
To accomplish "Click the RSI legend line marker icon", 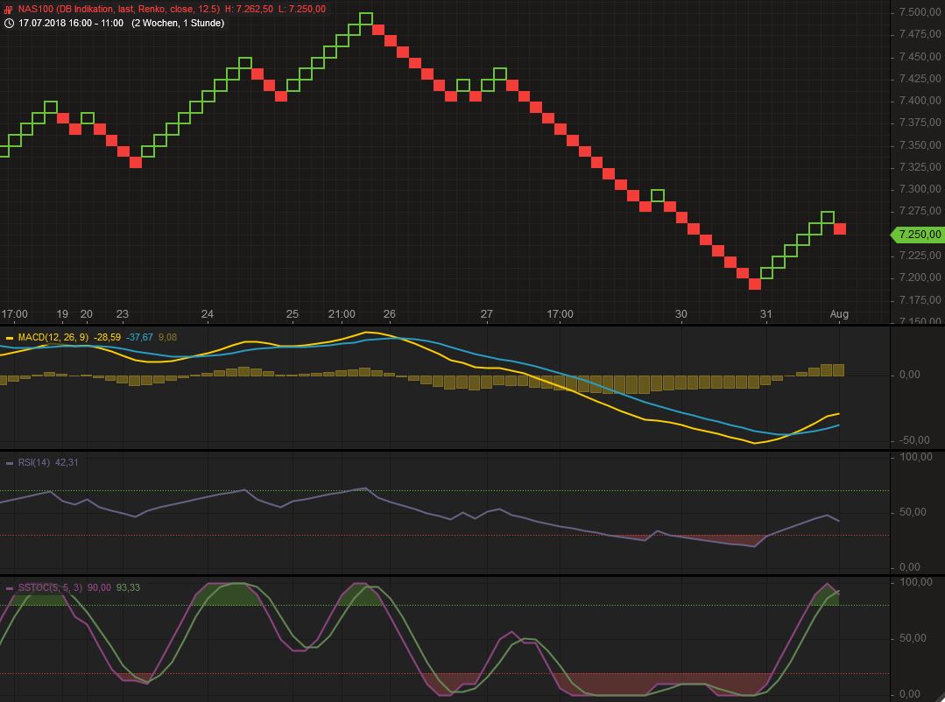I will tap(8, 464).
